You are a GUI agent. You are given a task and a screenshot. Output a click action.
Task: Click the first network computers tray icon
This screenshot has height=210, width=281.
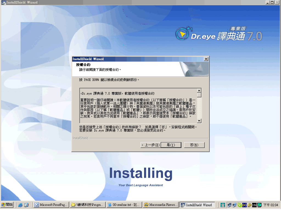(229, 205)
